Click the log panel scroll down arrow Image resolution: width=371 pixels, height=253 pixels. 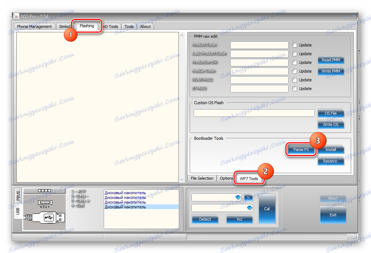[182, 180]
